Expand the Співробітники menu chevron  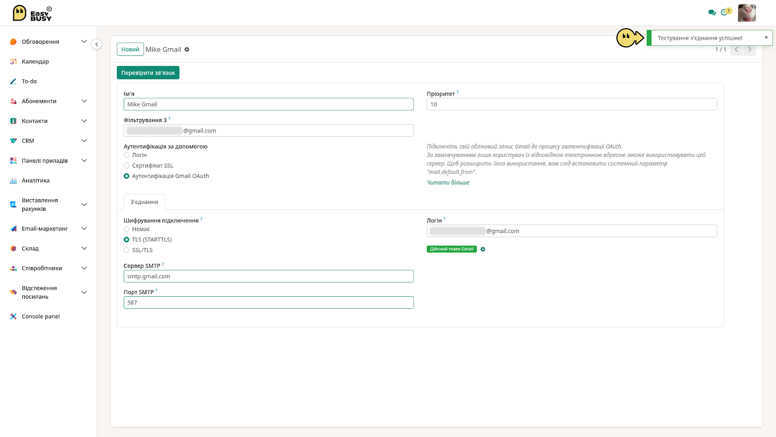tap(84, 268)
